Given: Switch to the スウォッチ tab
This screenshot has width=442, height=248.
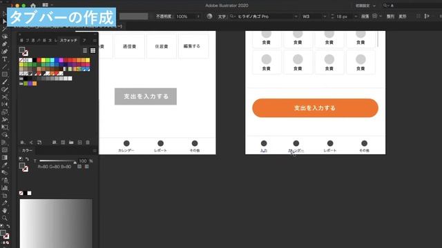Looking at the screenshot, I should [x=68, y=41].
